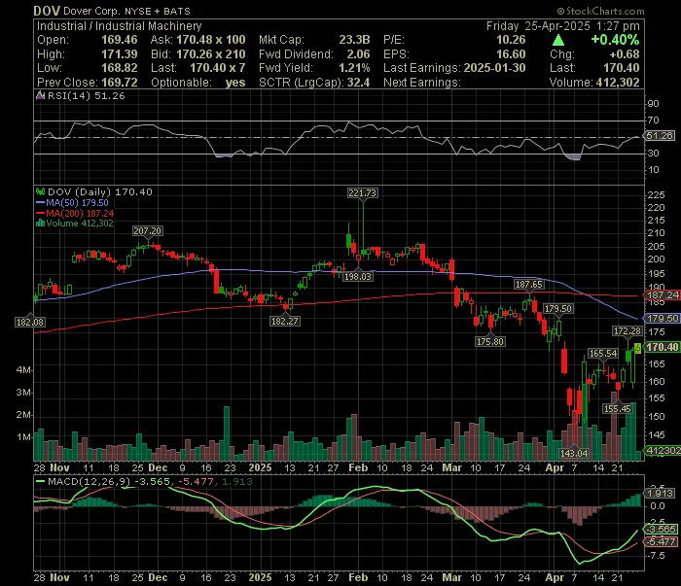The height and width of the screenshot is (586, 681).
Task: Click the Mkt Cap 23.3B value
Action: pyautogui.click(x=354, y=40)
